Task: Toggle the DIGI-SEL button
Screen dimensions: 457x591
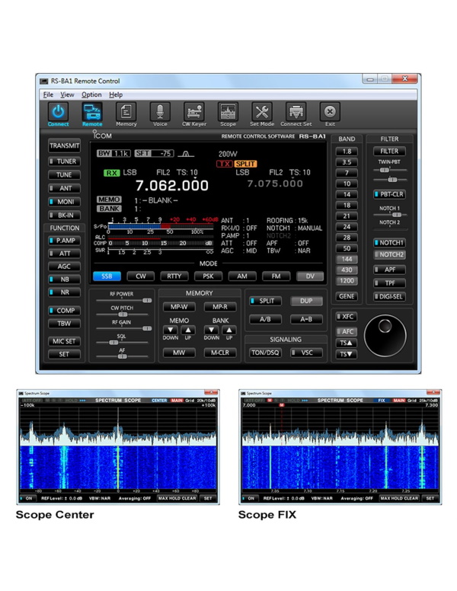Action: point(389,296)
